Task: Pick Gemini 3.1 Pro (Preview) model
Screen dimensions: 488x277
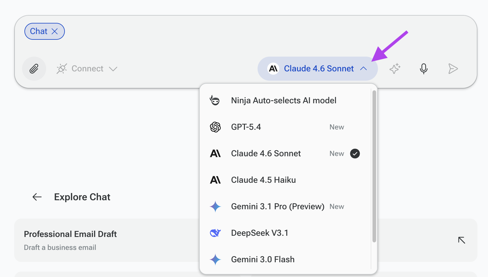Action: click(285, 207)
